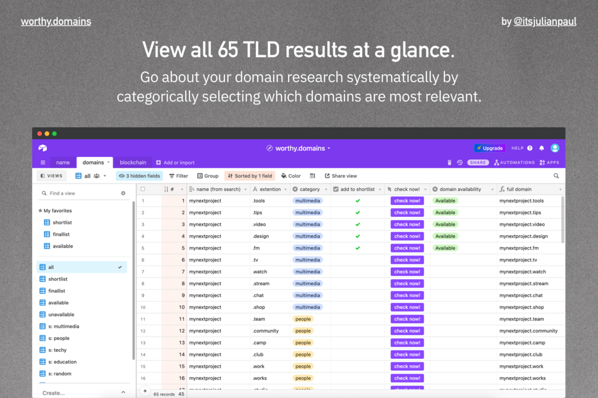The height and width of the screenshot is (398, 598).
Task: Click the trash icon in header
Action: [449, 163]
